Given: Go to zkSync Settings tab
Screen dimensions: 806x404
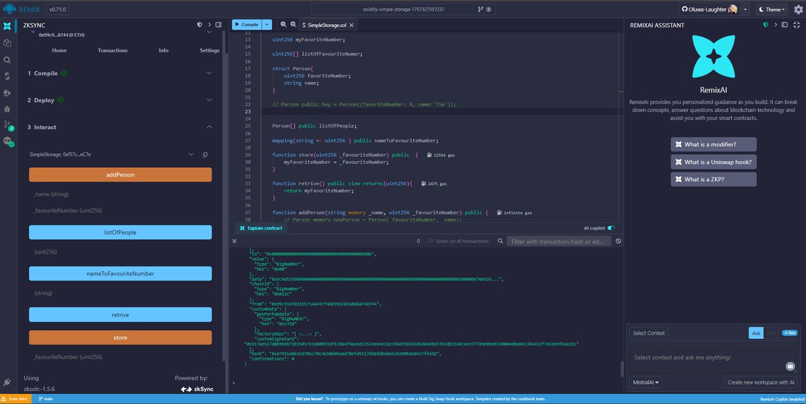Looking at the screenshot, I should pos(210,50).
